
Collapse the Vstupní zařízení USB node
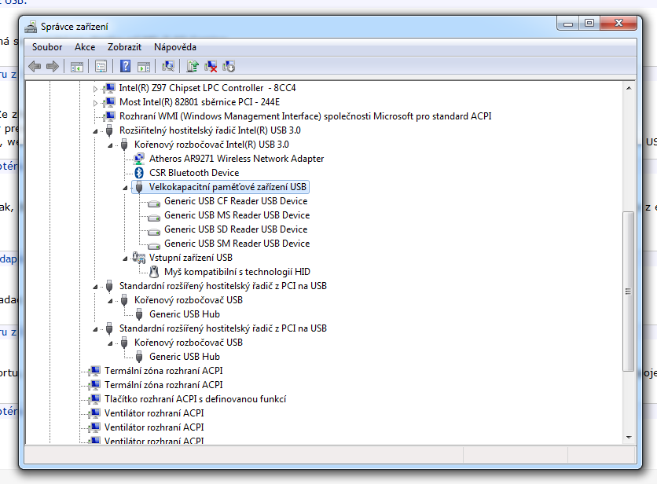(126, 258)
